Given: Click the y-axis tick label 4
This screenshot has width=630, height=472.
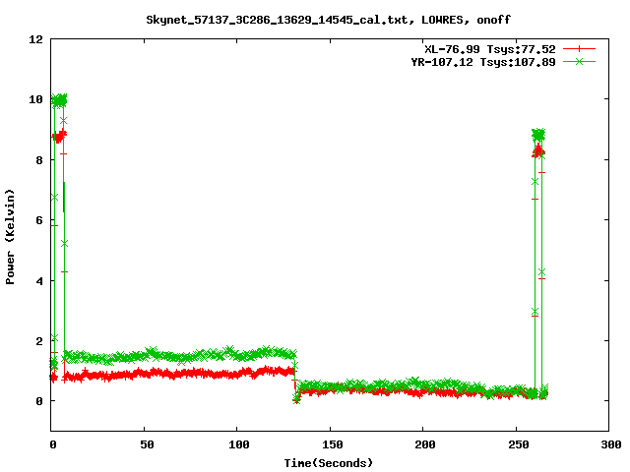Looking at the screenshot, I should pos(39,281).
